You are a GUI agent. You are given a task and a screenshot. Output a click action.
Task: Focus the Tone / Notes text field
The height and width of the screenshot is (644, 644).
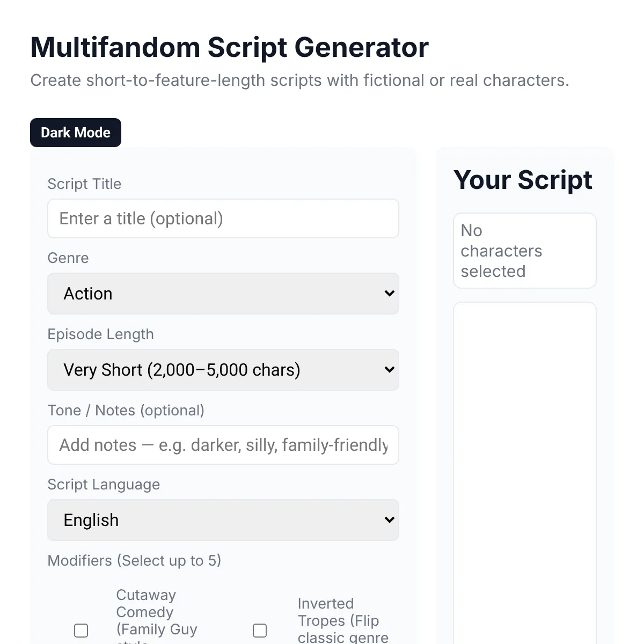tap(223, 445)
